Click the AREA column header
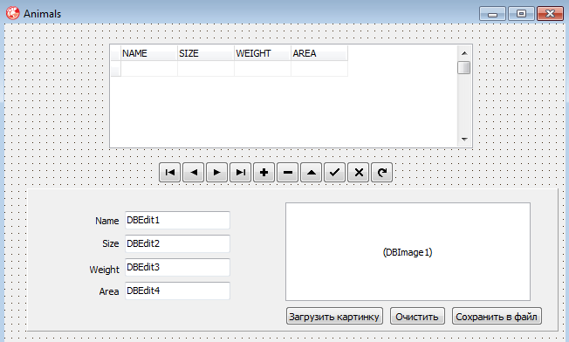Screen dimensions: 569x342 coord(319,53)
